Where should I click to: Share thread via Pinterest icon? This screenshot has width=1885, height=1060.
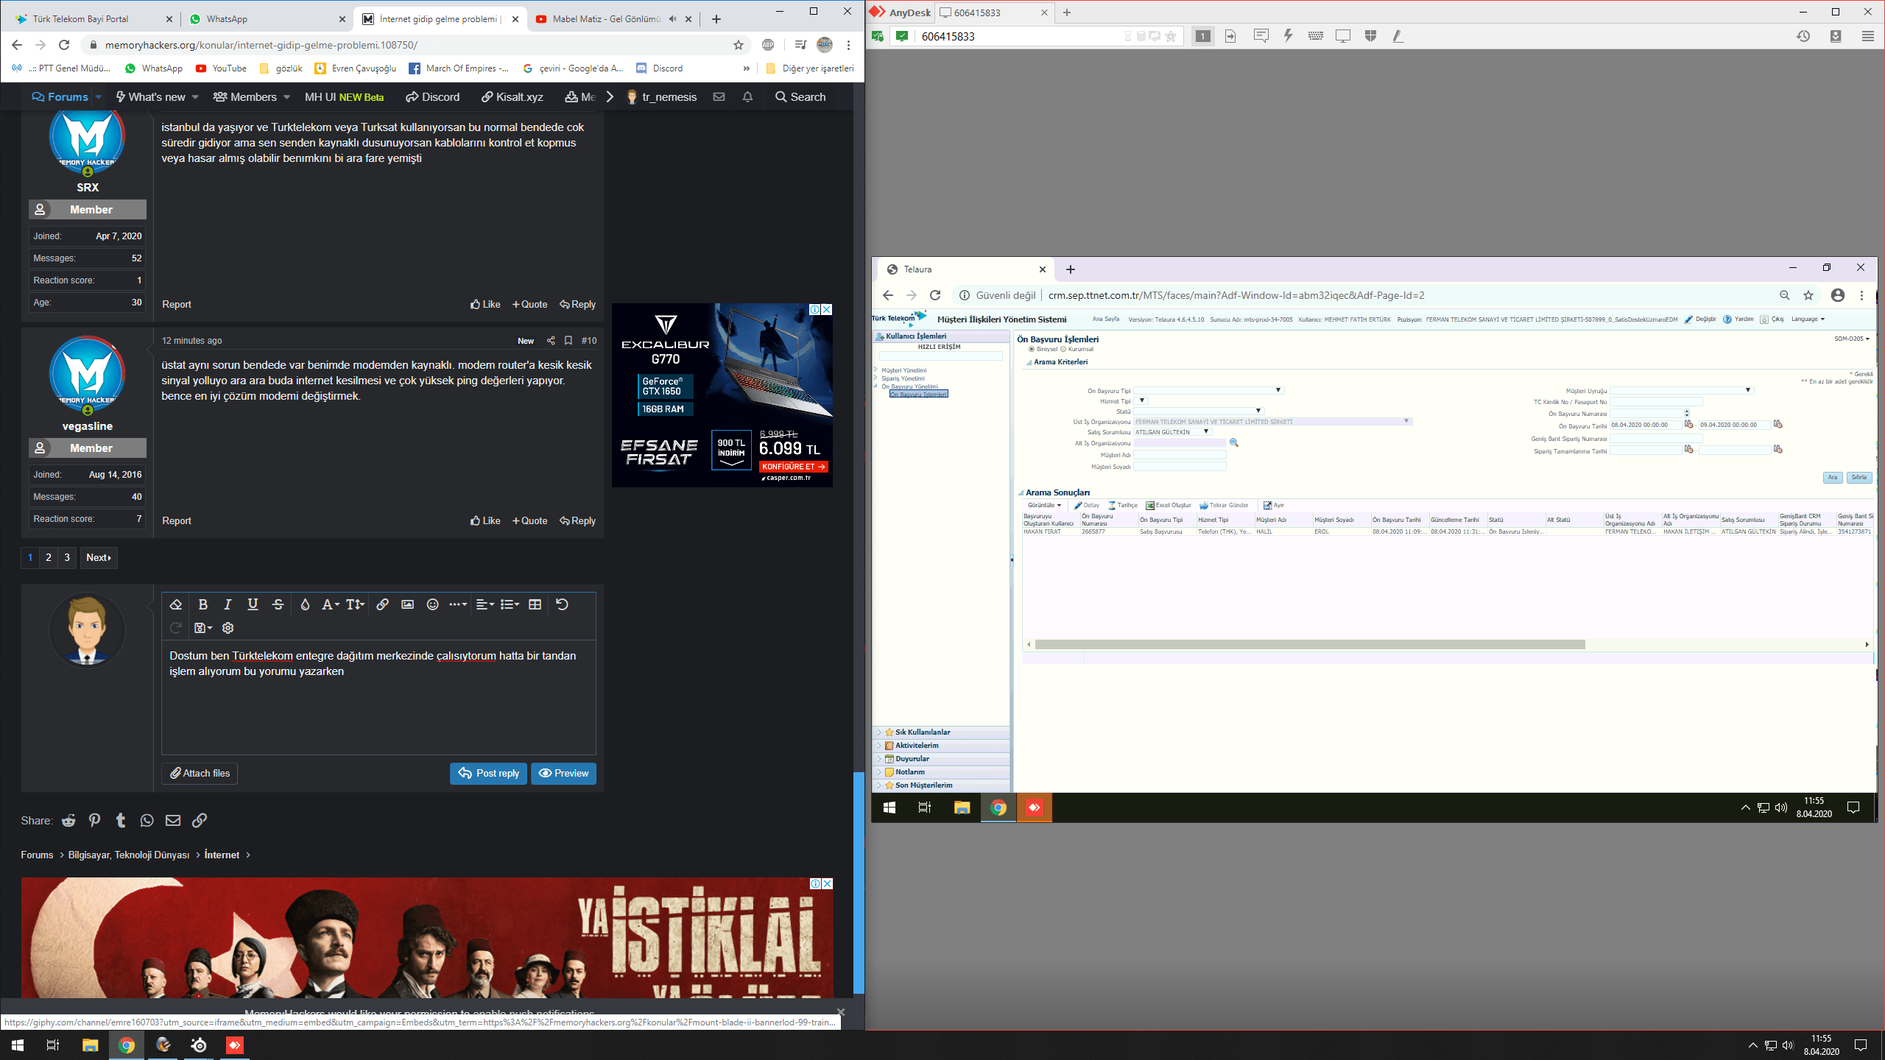(x=95, y=820)
